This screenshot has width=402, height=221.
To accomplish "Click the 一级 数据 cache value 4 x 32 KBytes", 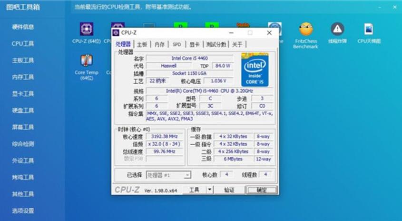I will click(x=233, y=137).
